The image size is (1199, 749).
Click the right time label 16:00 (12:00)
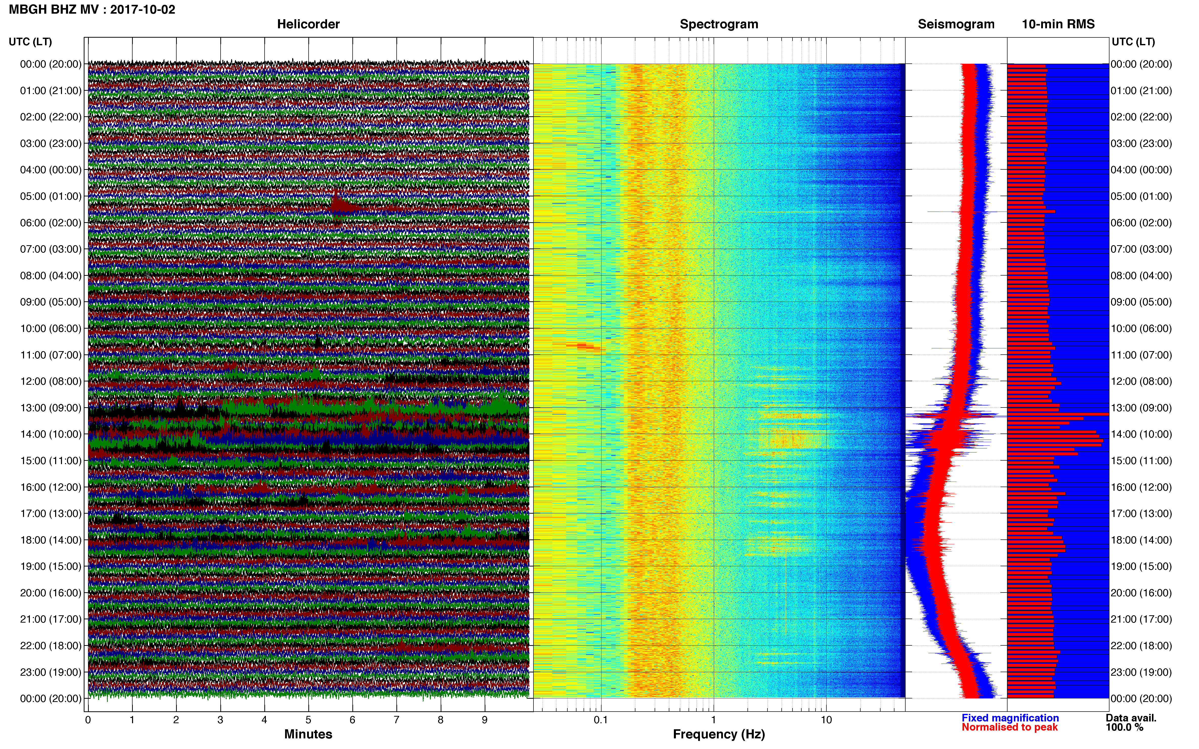[1141, 487]
